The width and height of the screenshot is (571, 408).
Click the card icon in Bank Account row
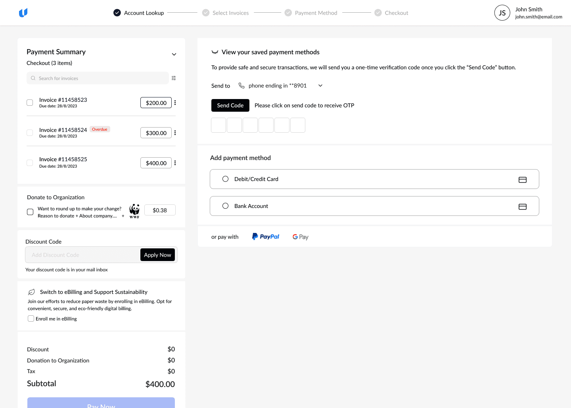pyautogui.click(x=523, y=206)
